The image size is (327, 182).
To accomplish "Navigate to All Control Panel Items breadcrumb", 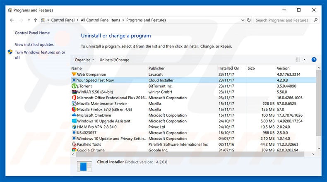I will (x=100, y=20).
